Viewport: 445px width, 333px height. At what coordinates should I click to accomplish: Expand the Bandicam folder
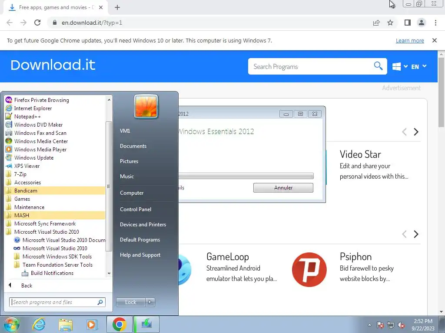point(55,190)
